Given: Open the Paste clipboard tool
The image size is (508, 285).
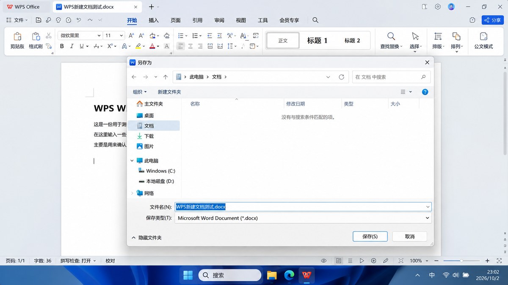Looking at the screenshot, I should (x=17, y=40).
